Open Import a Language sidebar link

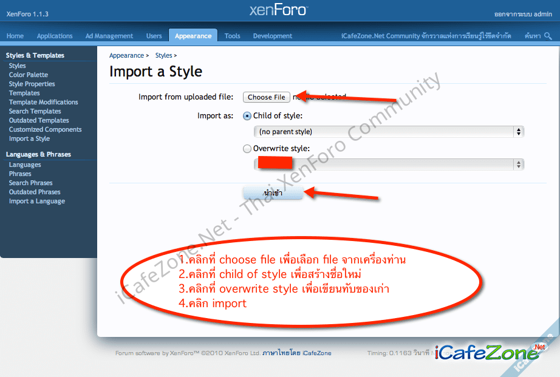tap(37, 202)
